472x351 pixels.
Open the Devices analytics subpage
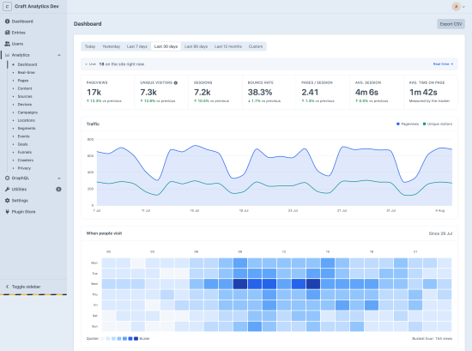pyautogui.click(x=24, y=105)
